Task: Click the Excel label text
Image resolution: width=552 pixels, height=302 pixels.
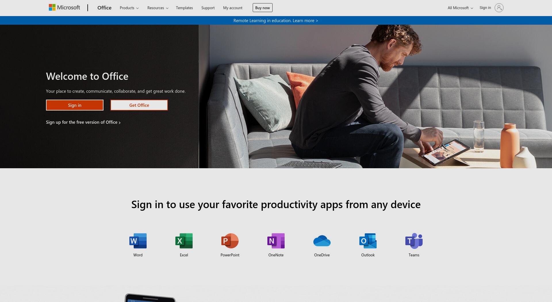Action: pos(184,255)
